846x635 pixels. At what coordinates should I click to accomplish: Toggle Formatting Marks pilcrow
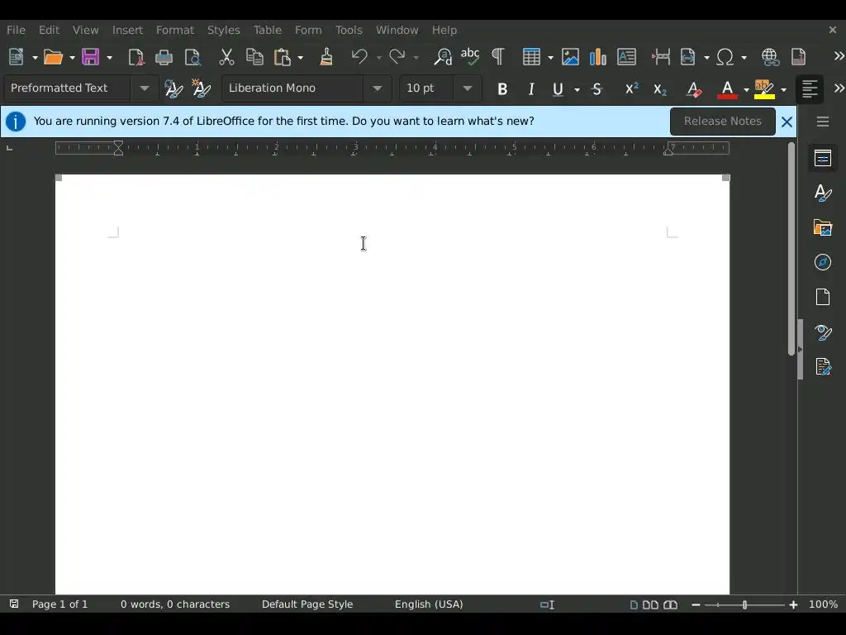tap(498, 57)
